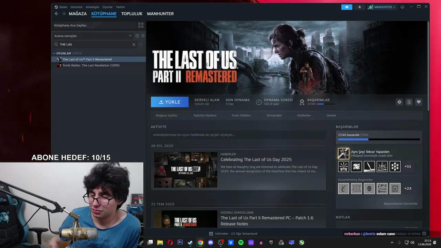The height and width of the screenshot is (248, 441).
Task: View the knife achievement icon
Action: (x=369, y=166)
